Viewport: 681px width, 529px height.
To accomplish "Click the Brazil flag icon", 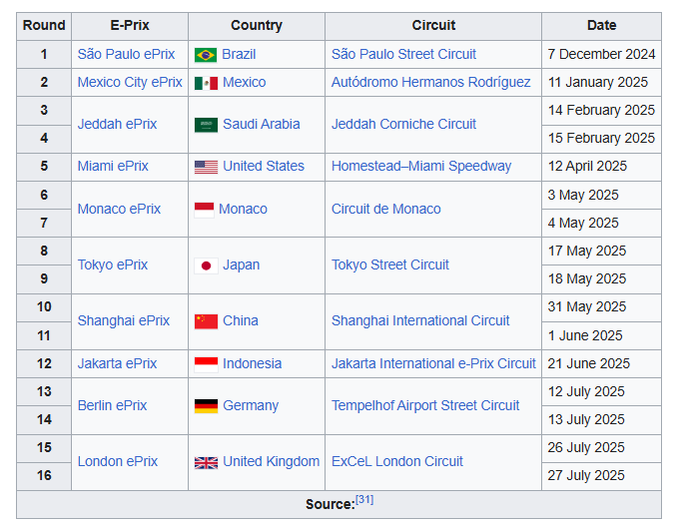I will 206,55.
